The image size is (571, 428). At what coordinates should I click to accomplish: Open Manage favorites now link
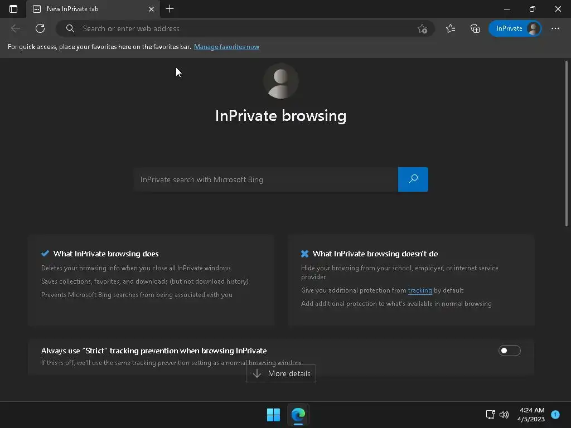pyautogui.click(x=226, y=47)
